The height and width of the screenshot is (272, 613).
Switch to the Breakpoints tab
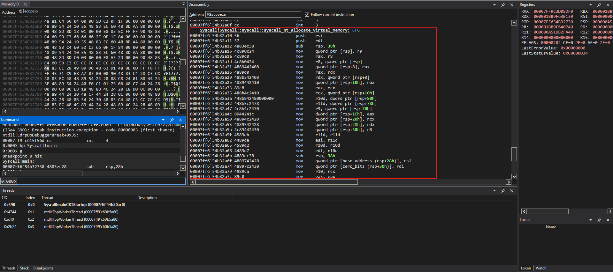tap(43, 268)
